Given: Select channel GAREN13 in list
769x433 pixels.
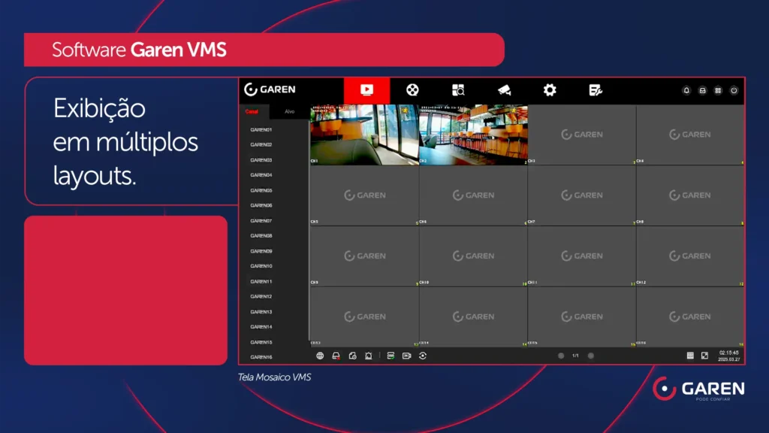Looking at the screenshot, I should (261, 312).
